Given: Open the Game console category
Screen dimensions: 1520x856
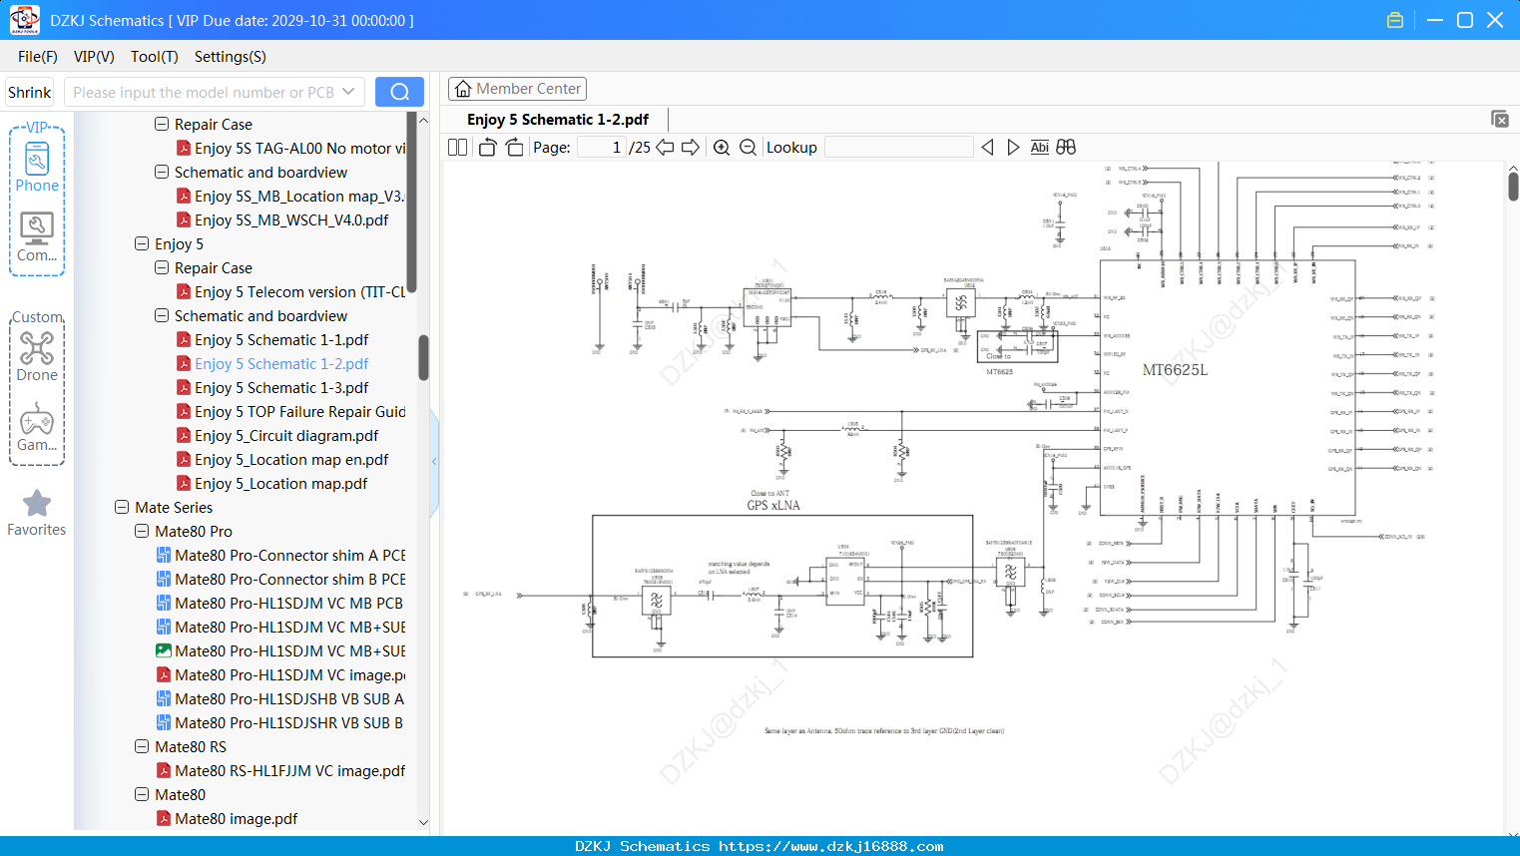Looking at the screenshot, I should [37, 428].
